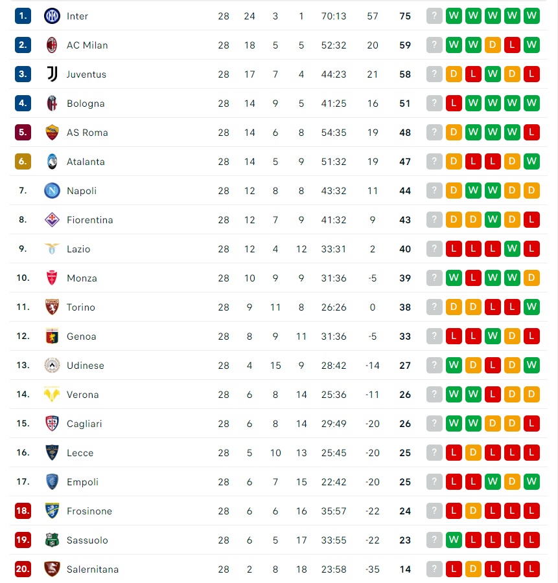Click the position 5 rank badge
This screenshot has width=558, height=583.
click(x=23, y=133)
